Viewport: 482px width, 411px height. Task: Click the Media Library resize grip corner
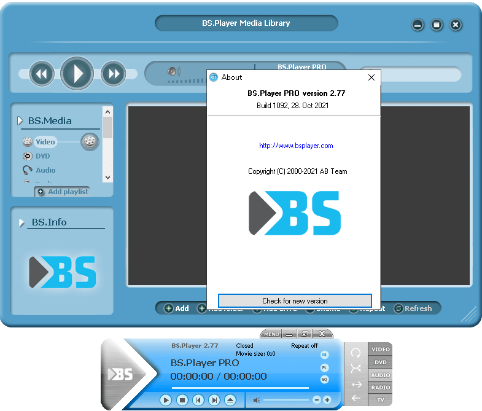468,315
